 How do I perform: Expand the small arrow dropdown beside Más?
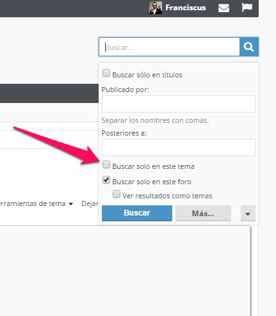pyautogui.click(x=248, y=214)
